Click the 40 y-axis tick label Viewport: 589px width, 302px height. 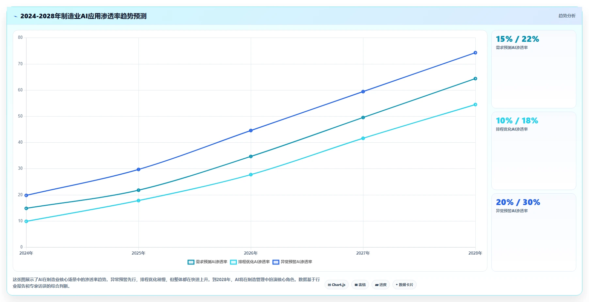click(20, 142)
